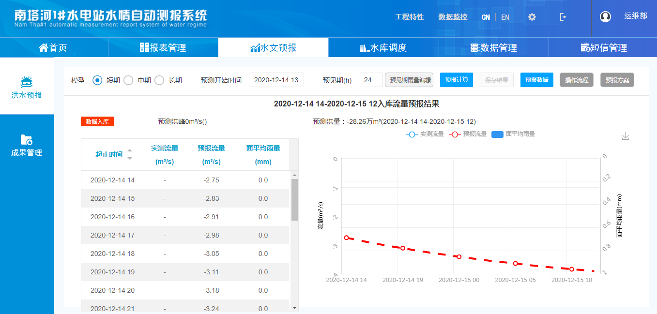657x314 pixels.
Task: Select the row 2020-12-14 20
Action: coord(185,290)
